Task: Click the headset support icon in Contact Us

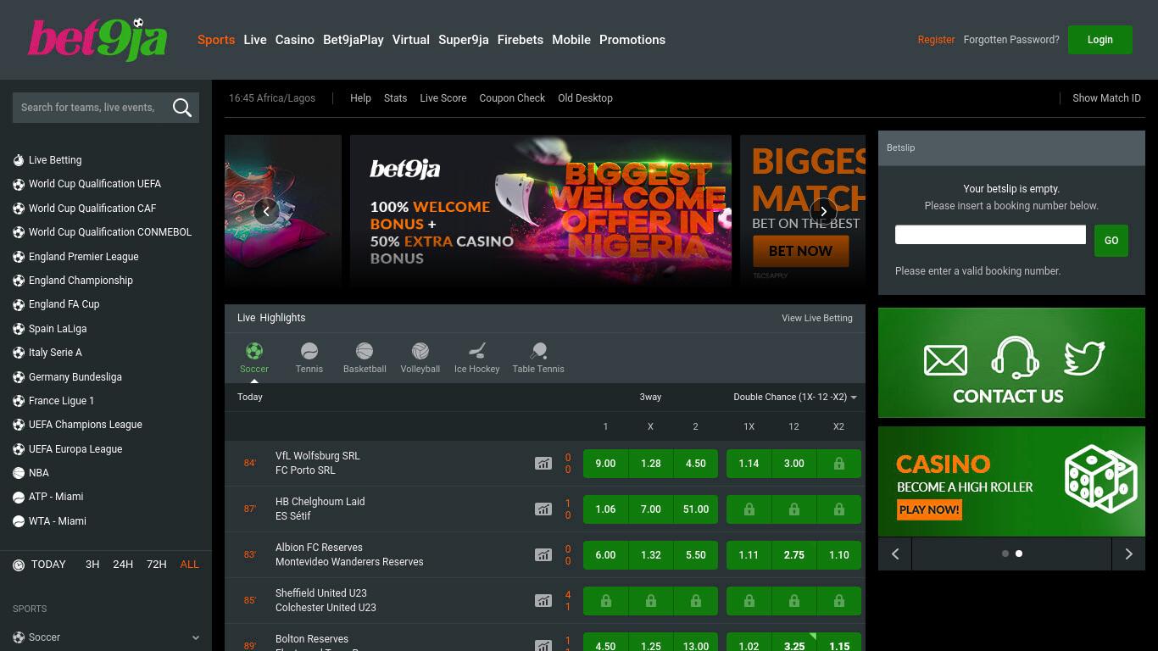Action: pyautogui.click(x=1016, y=358)
